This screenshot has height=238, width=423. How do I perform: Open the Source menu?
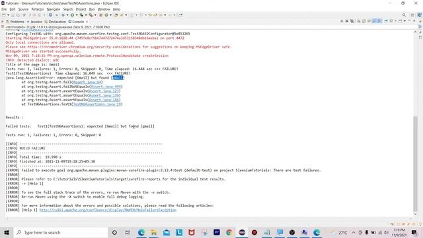(23, 9)
